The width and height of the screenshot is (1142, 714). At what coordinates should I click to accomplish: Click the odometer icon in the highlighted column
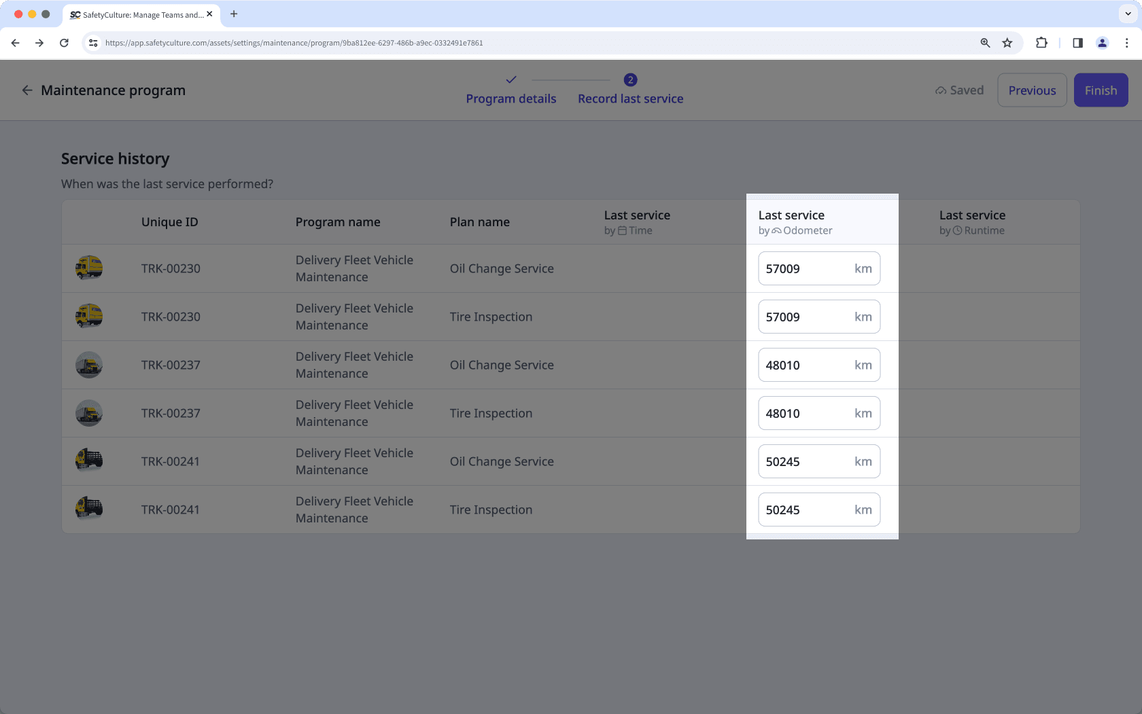776,230
